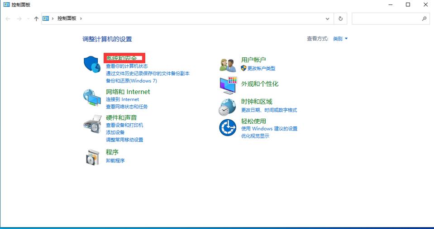Open the 程序 category heading

pyautogui.click(x=112, y=152)
